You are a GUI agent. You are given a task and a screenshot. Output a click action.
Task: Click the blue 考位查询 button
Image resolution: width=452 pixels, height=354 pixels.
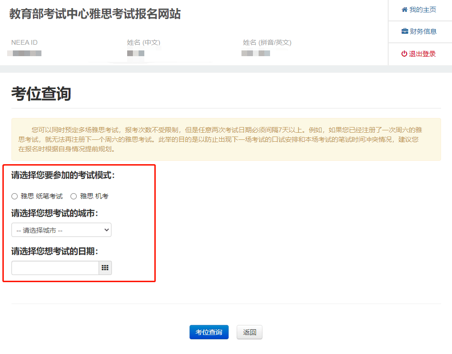point(209,332)
